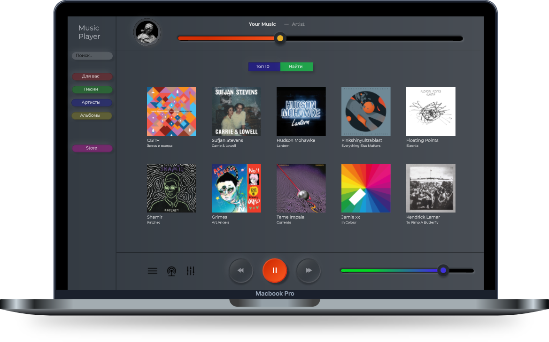The height and width of the screenshot is (342, 549).
Task: Click the 'Artist' label in header
Action: click(298, 24)
